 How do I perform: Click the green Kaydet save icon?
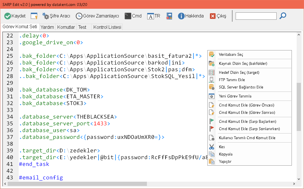pyautogui.click(x=8, y=16)
